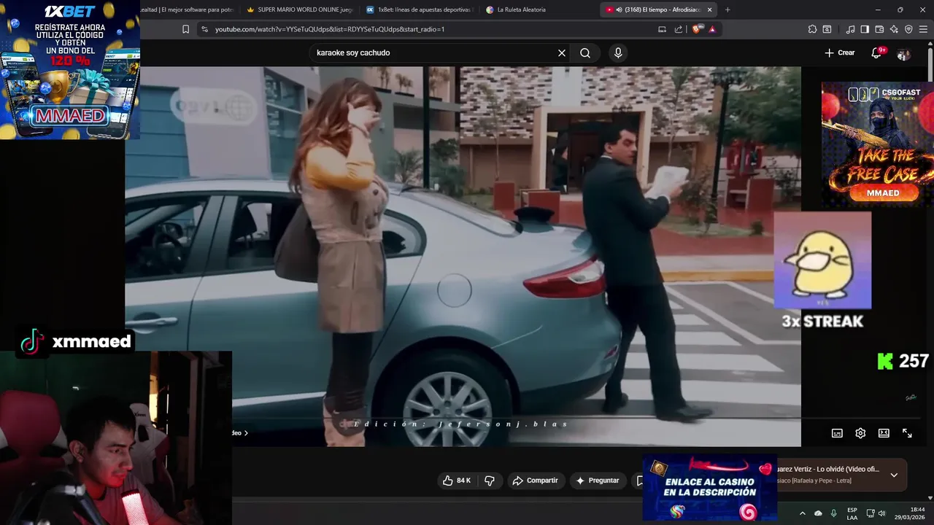Switch to SUPER MARIO WORLD ONLINE tab

point(299,9)
